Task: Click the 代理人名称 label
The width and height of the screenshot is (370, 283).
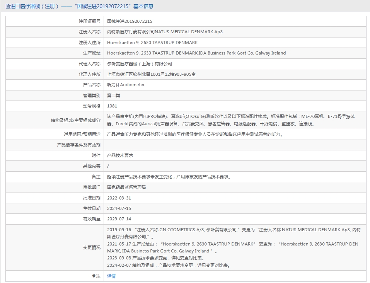Action: point(90,64)
